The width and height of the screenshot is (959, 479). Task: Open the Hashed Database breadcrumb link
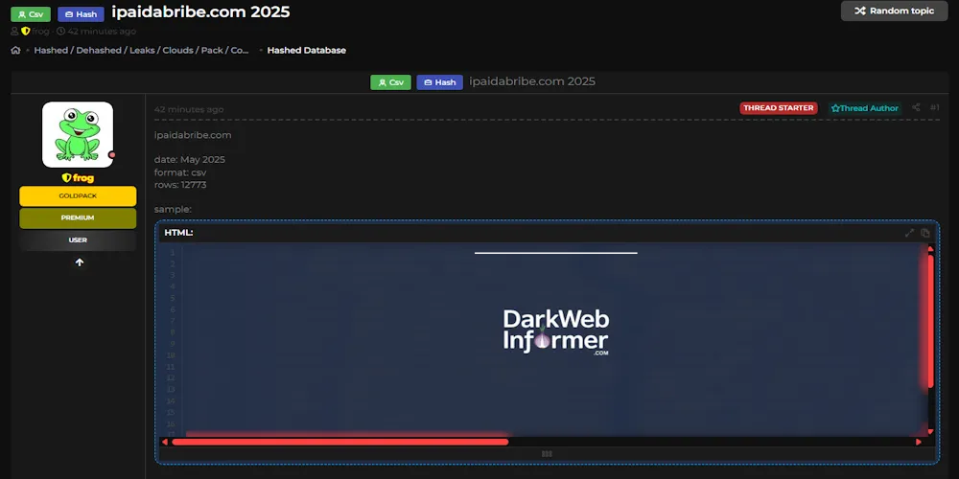(306, 50)
